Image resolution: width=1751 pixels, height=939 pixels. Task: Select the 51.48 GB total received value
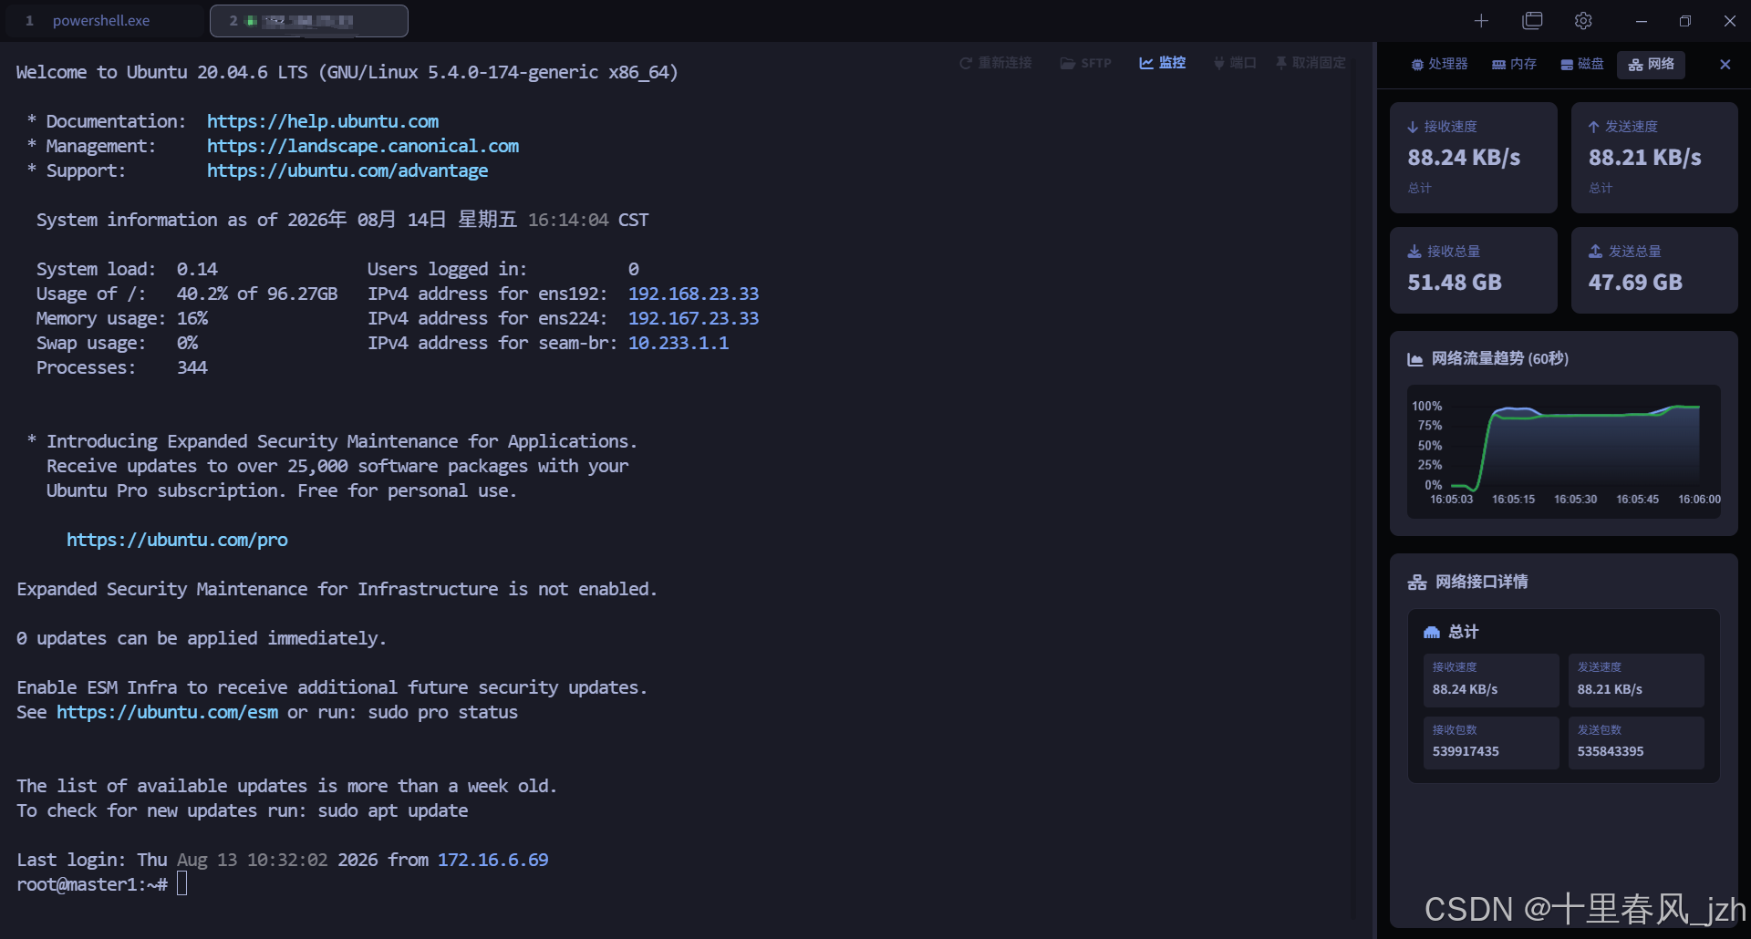pyautogui.click(x=1455, y=283)
